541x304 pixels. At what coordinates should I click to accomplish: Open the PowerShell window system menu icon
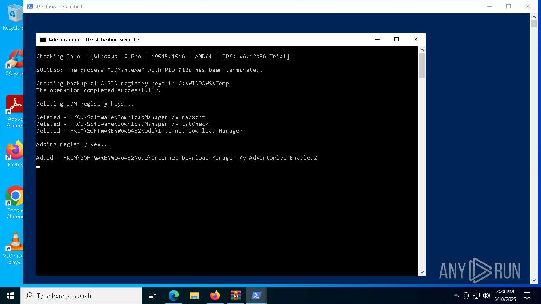[30, 6]
